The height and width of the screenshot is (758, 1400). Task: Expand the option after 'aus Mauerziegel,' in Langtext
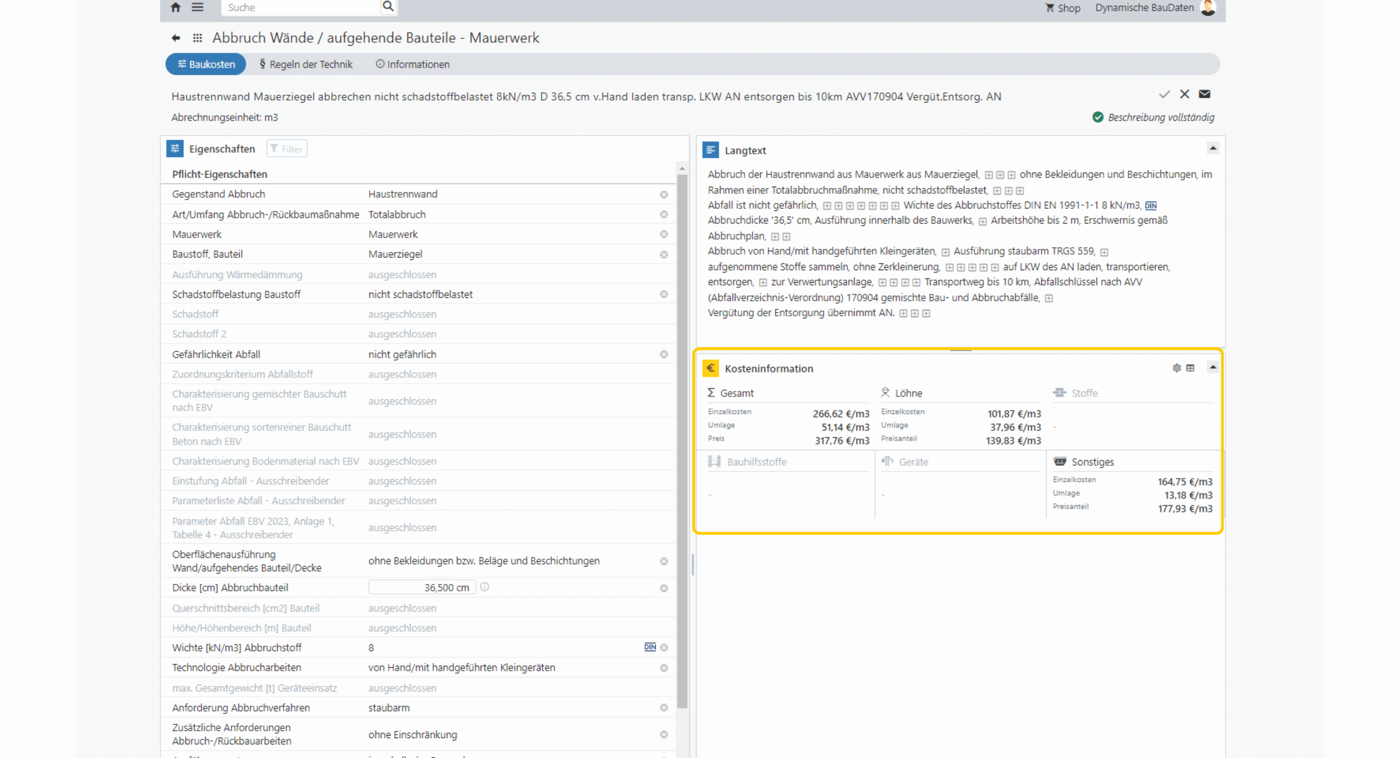pos(989,175)
